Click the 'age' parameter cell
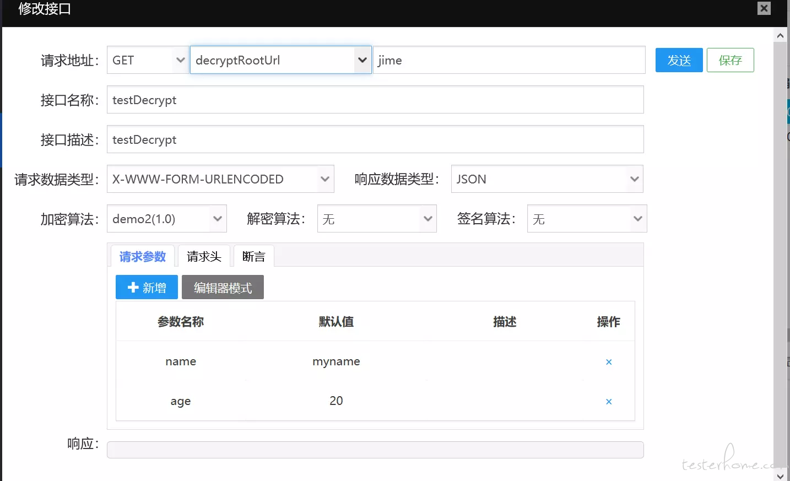Image resolution: width=790 pixels, height=481 pixels. point(181,401)
